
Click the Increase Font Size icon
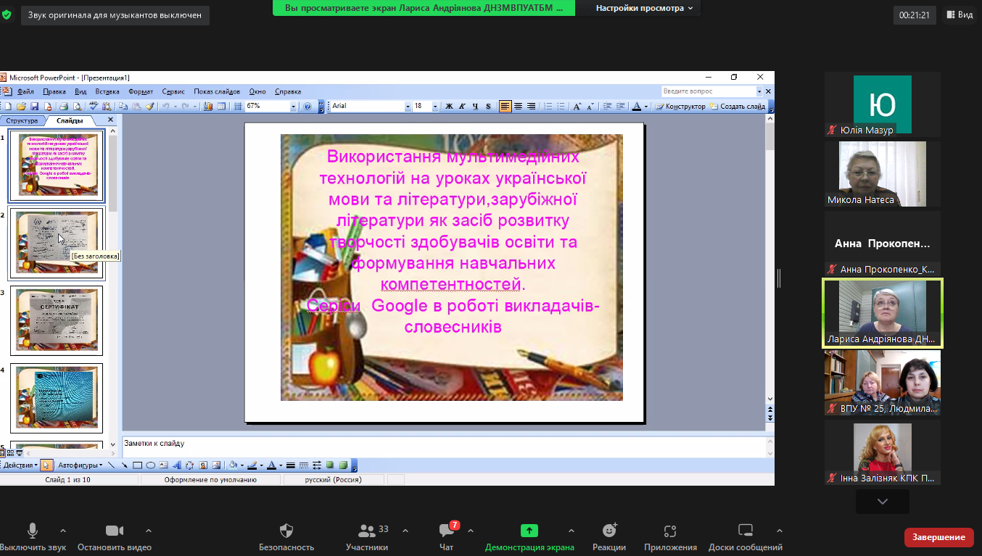coord(577,106)
